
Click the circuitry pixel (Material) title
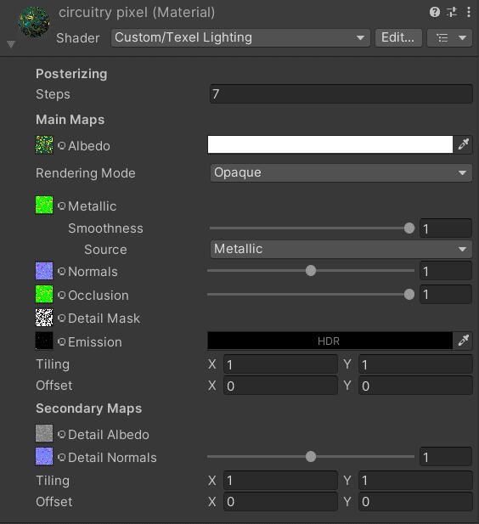click(137, 13)
